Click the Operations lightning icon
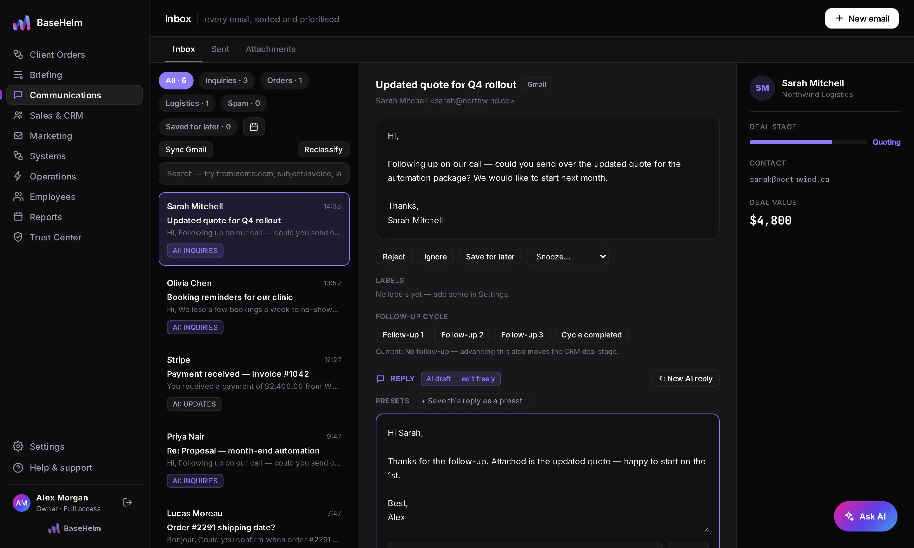This screenshot has height=548, width=914. (18, 176)
